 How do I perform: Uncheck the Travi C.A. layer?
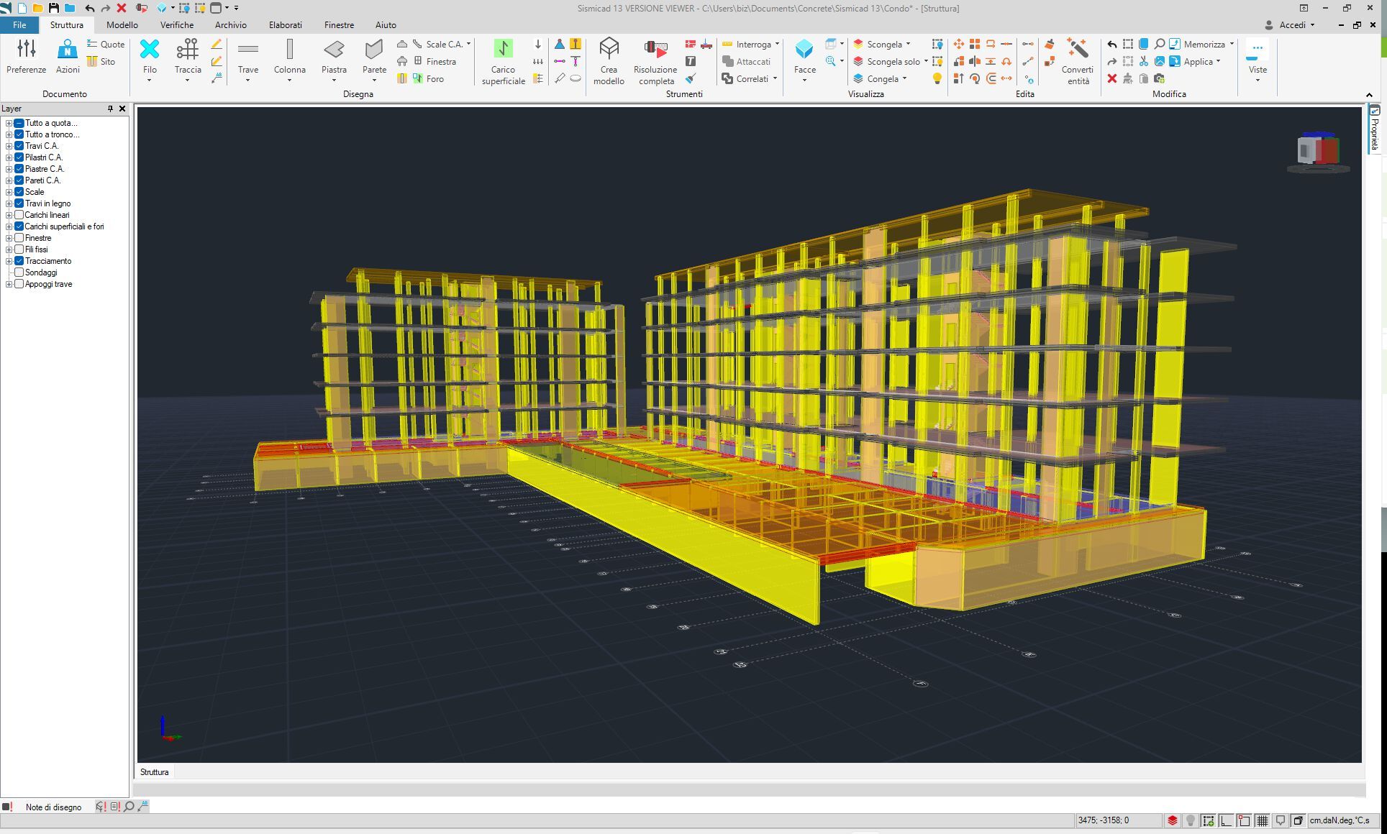(19, 146)
